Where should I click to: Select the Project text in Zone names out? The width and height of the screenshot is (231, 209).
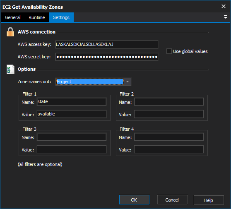pos(64,82)
